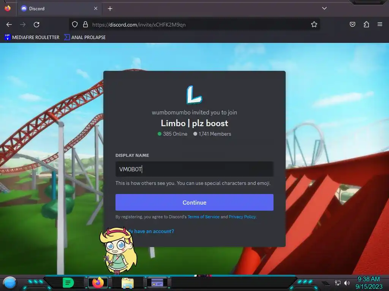389x291 pixels.
Task: Click the Limbo | plz boost server title
Action: tap(194, 123)
